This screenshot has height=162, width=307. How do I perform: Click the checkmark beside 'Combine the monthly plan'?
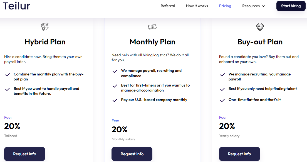(x=8, y=75)
